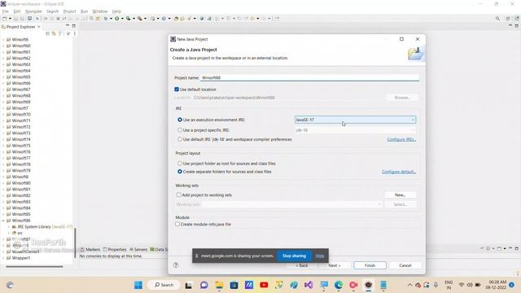
Task: Switch to the Properties tab
Action: tap(115, 250)
